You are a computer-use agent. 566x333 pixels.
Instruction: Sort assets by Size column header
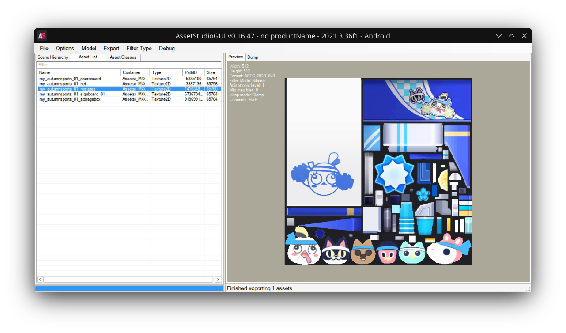(x=213, y=72)
